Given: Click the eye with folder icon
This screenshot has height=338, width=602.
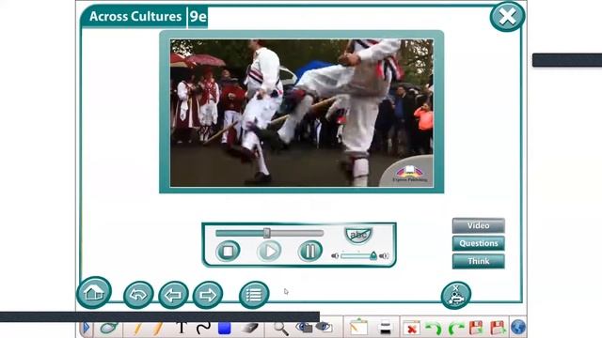Looking at the screenshot, I should click(x=304, y=328).
